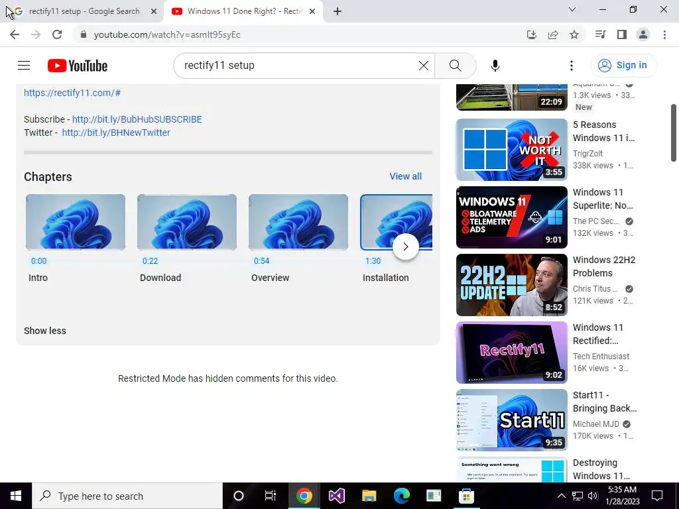
Task: Collapse description with Show less
Action: [x=45, y=331]
